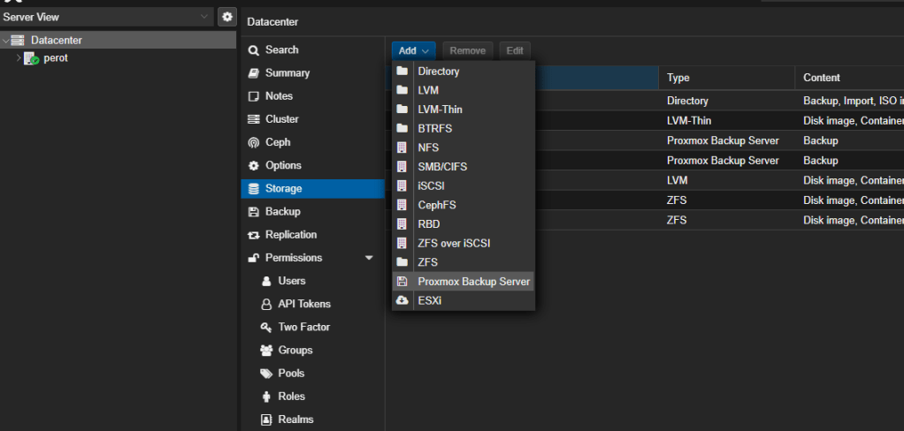The image size is (904, 431).
Task: Choose Proxmox Backup Server from Add menu
Action: 473,282
